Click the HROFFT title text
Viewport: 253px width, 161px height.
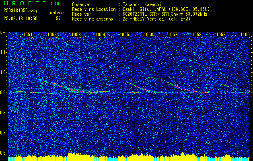(25, 3)
